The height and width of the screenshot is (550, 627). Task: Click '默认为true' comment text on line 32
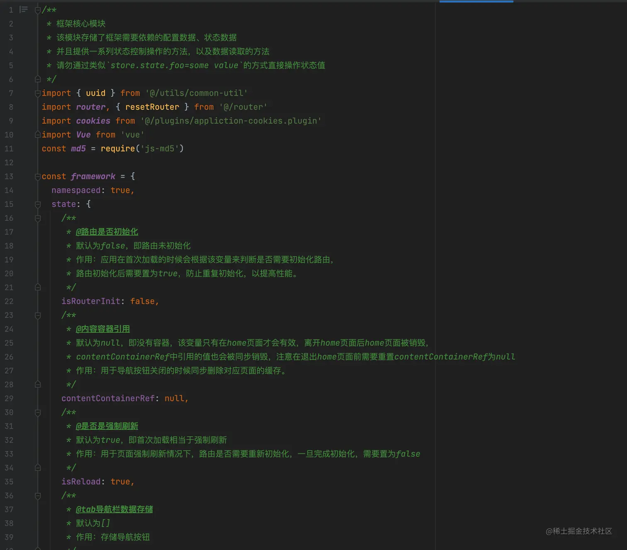point(98,440)
